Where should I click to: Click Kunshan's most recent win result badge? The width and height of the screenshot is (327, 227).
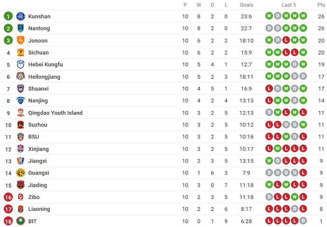click(x=303, y=16)
